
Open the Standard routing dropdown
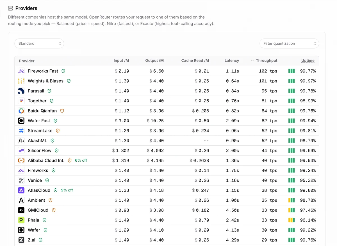39,44
